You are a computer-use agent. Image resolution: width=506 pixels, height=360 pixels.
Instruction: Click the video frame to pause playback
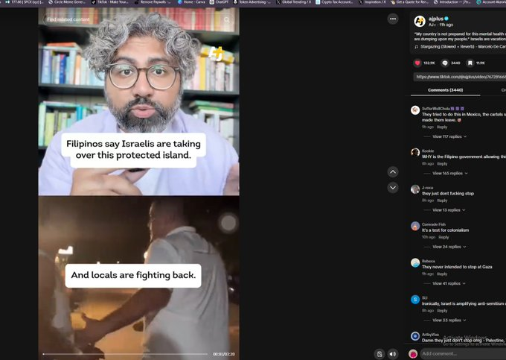pyautogui.click(x=138, y=184)
